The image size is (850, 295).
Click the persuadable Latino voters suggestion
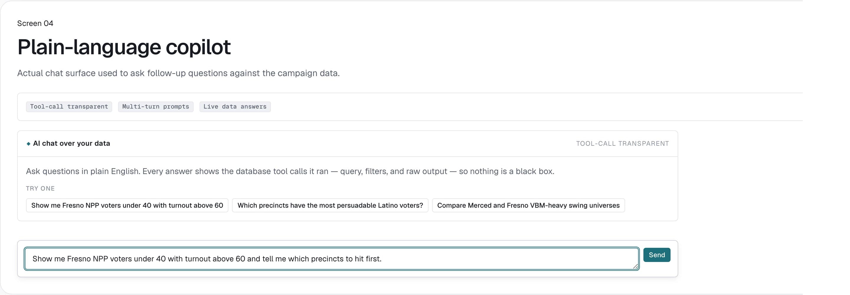click(330, 205)
